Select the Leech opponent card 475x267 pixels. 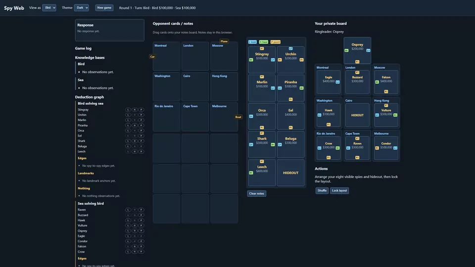point(262,173)
